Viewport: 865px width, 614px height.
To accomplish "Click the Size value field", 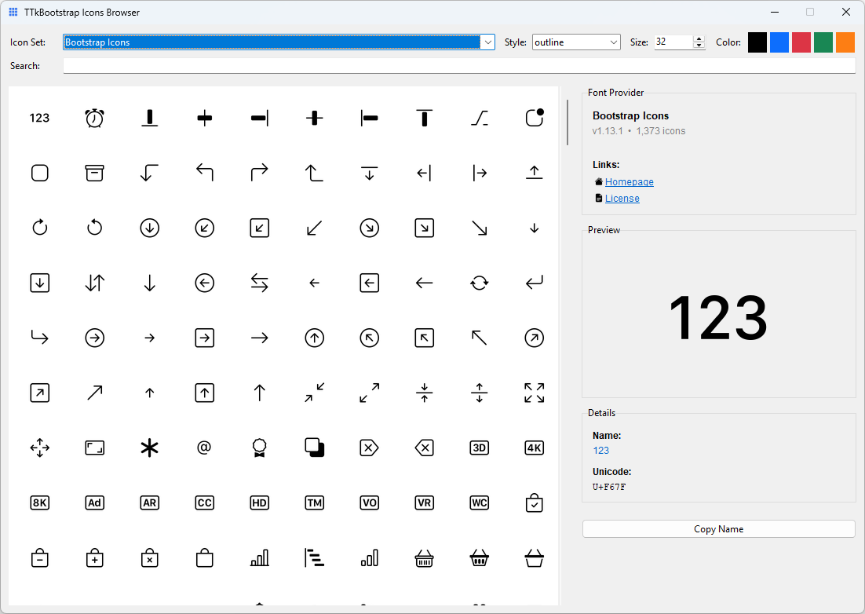I will 673,42.
